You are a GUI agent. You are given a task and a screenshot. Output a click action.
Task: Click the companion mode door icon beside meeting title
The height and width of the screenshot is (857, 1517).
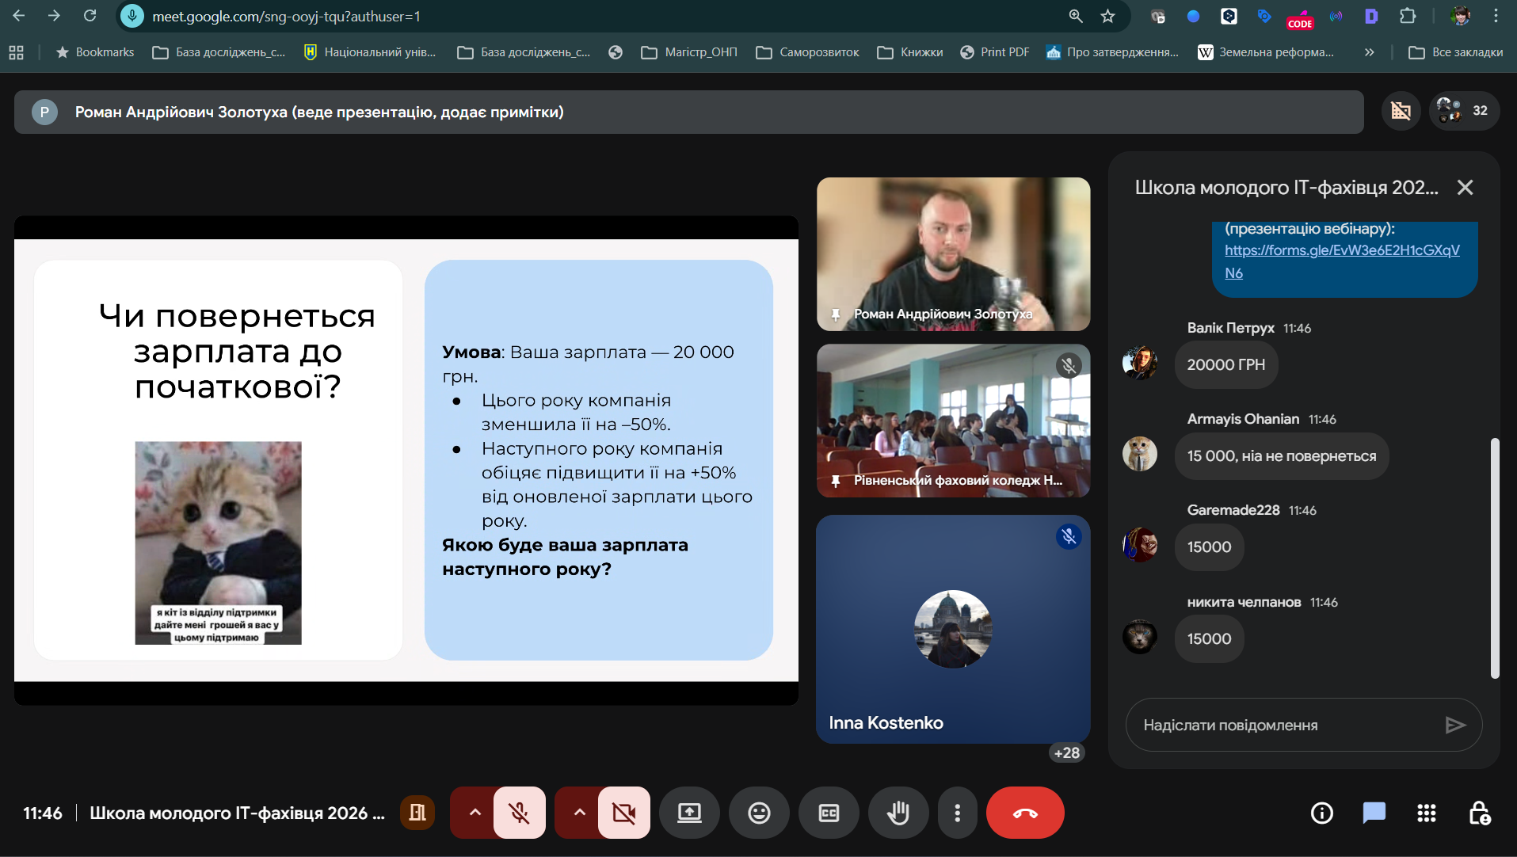click(x=417, y=813)
